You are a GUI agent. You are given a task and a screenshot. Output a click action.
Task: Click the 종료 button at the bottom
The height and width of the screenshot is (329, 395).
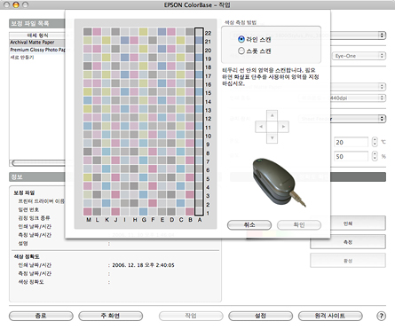click(41, 316)
